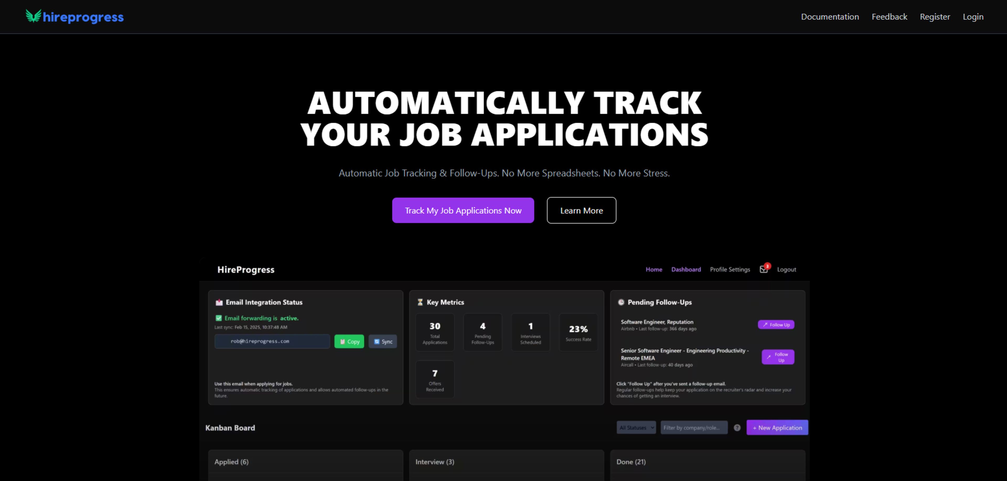The height and width of the screenshot is (481, 1007).
Task: Click the 23% Success Rate metric tile
Action: [578, 332]
